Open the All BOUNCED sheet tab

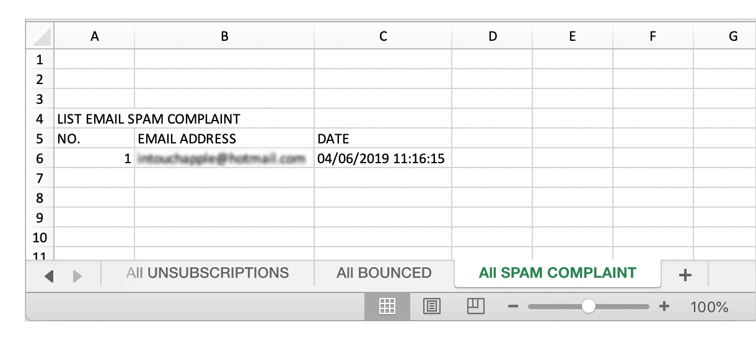(384, 273)
